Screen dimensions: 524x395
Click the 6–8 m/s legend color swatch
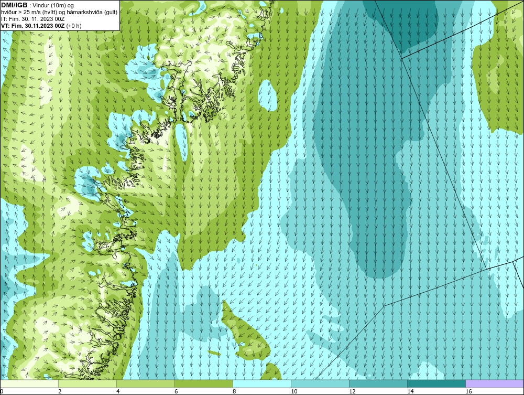pyautogui.click(x=204, y=383)
